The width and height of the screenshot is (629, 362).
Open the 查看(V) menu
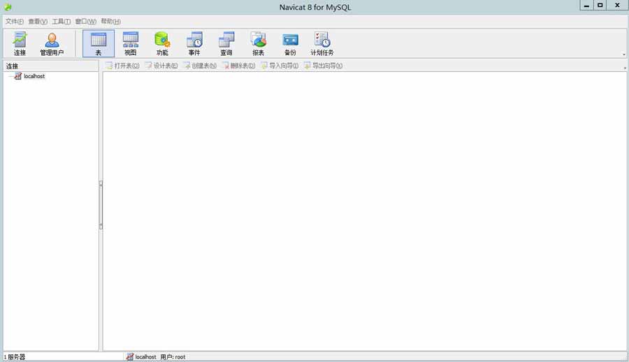pyautogui.click(x=38, y=21)
